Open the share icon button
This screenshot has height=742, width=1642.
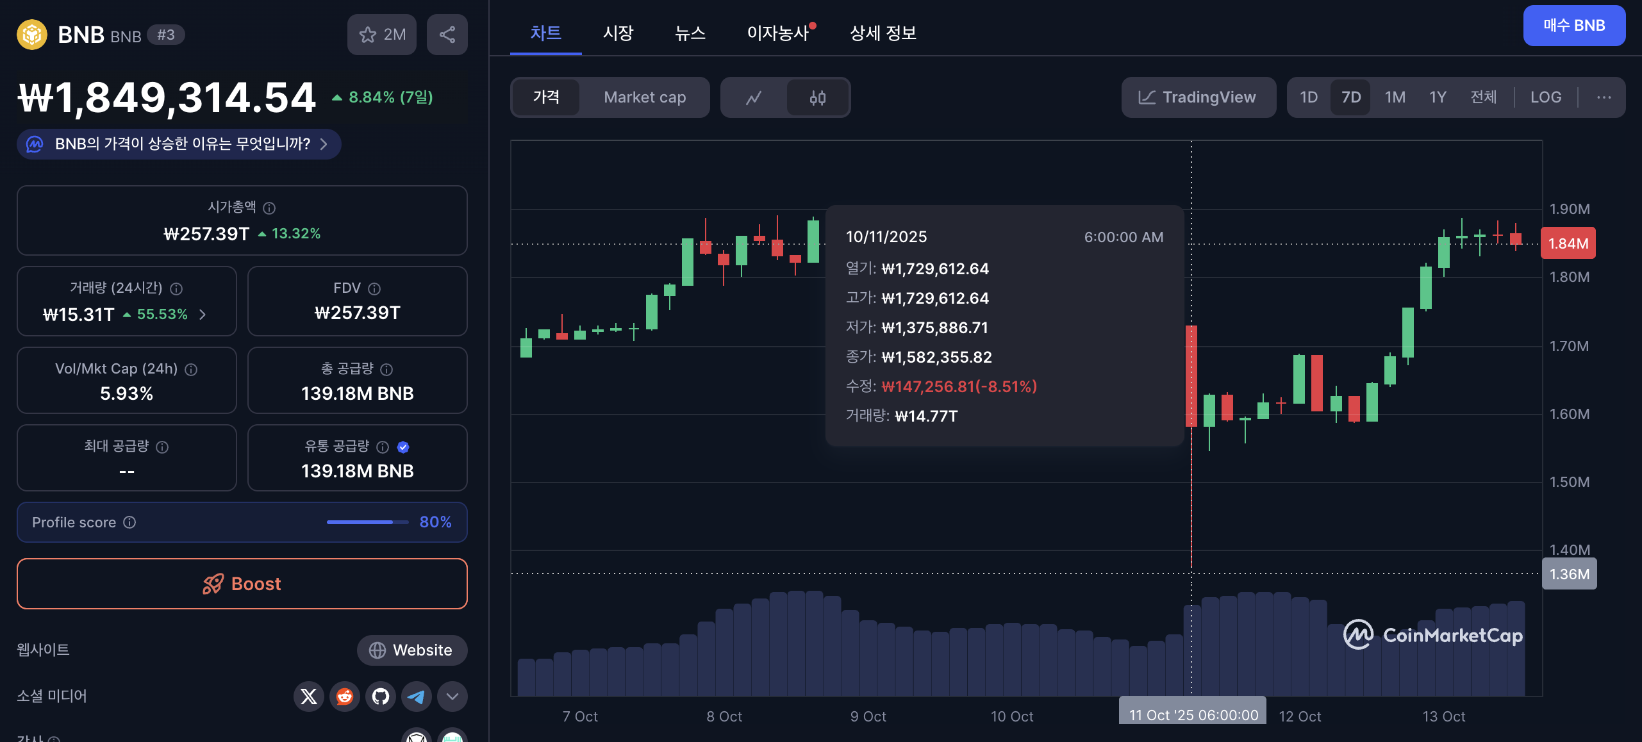(x=447, y=35)
